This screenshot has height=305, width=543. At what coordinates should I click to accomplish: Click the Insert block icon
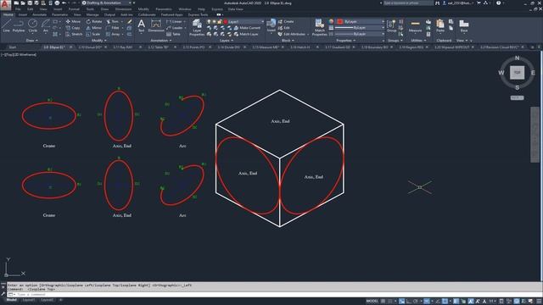pyautogui.click(x=271, y=25)
